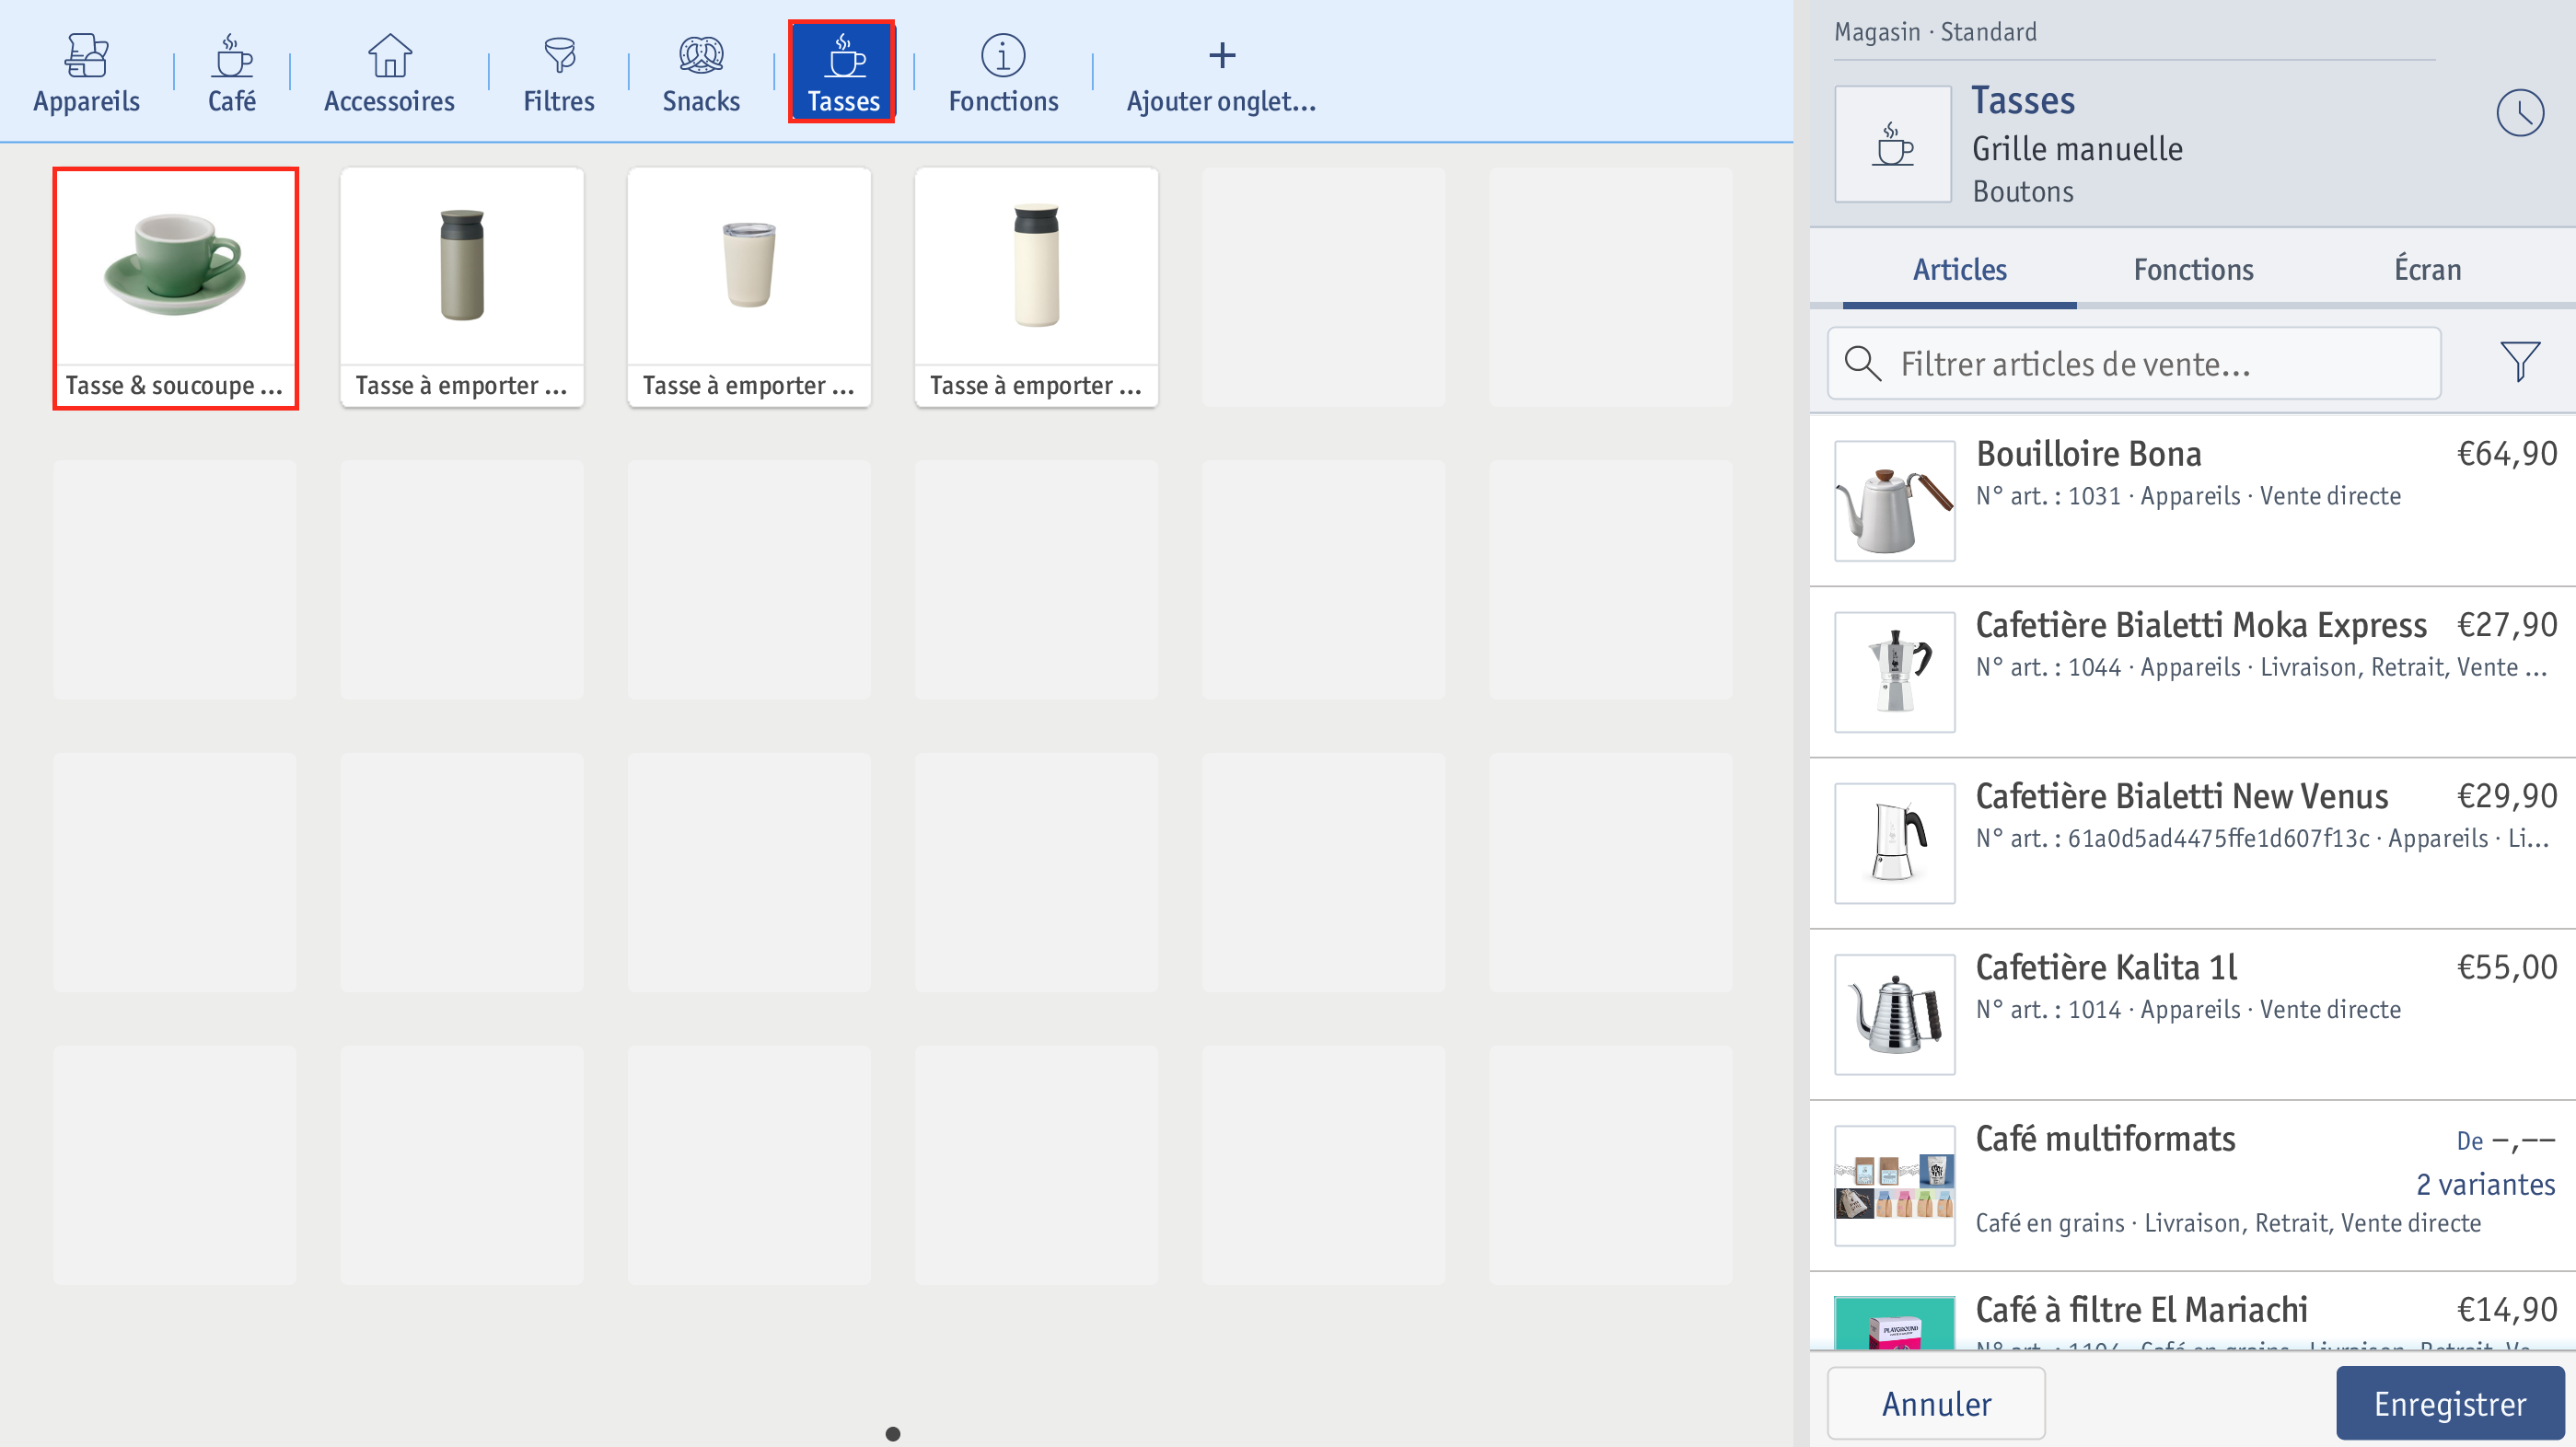Click the Annuler button
This screenshot has height=1447, width=2576.
(x=1936, y=1403)
